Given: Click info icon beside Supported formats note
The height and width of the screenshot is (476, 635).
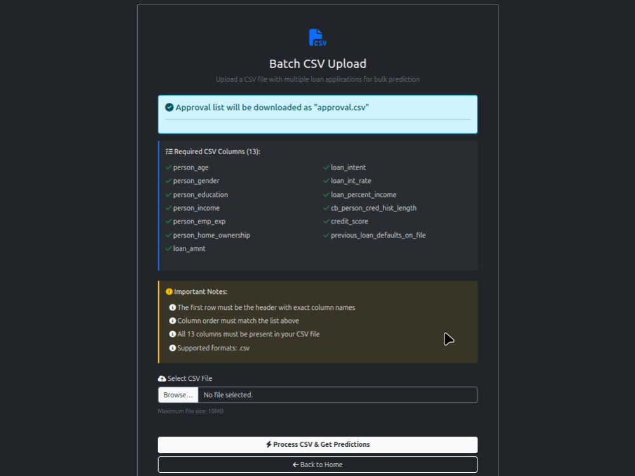Looking at the screenshot, I should point(173,348).
